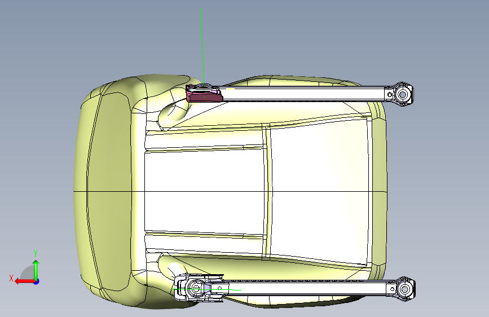This screenshot has height=317, width=489.
Task: Select the long upper seat rail bar
Action: point(302,94)
